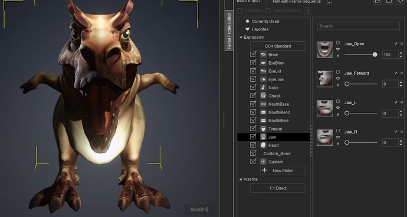The image size is (407, 217).
Task: Tick the small square box beside Jaw_R
Action: [x=338, y=131]
